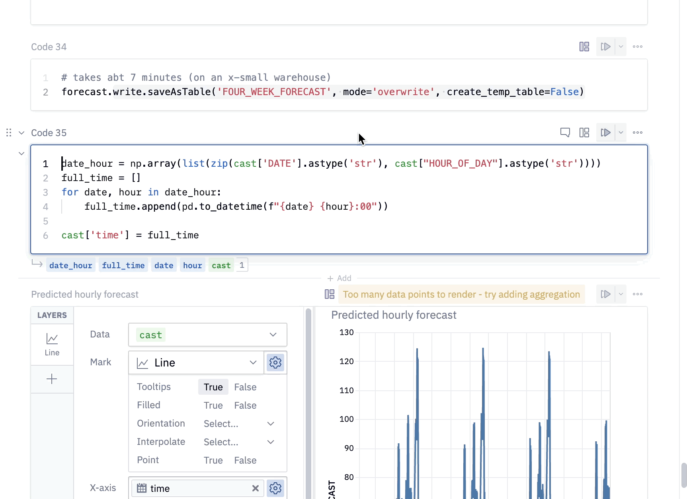The image size is (687, 499).
Task: Set Tooltips to False
Action: click(245, 387)
